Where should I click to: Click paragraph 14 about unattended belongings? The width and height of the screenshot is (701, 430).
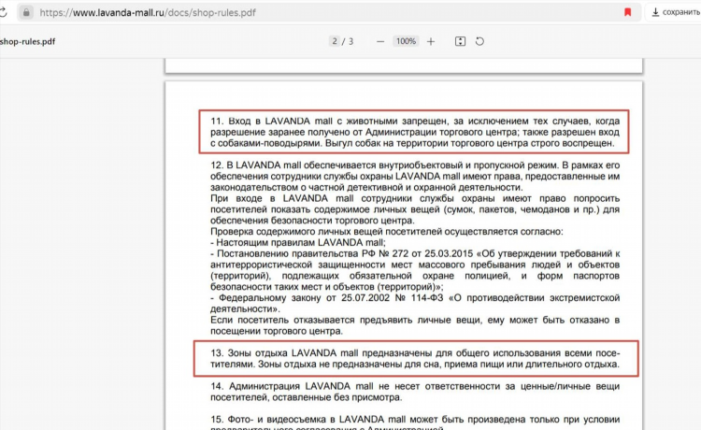pos(415,392)
